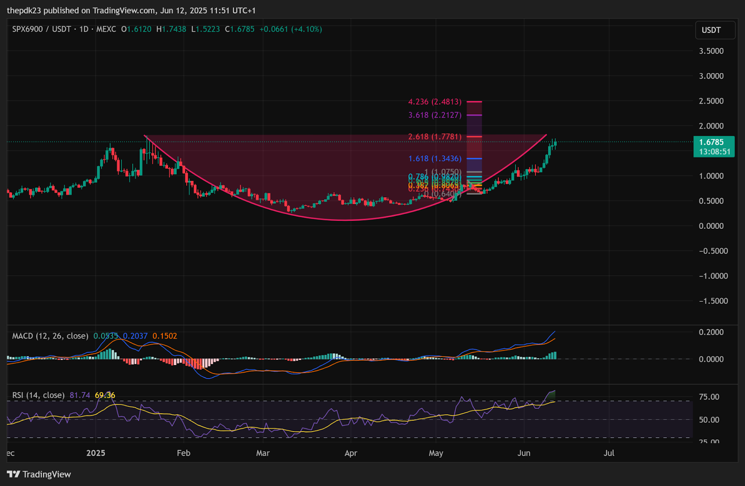Click the Apr date axis label
The width and height of the screenshot is (745, 486).
click(x=351, y=453)
